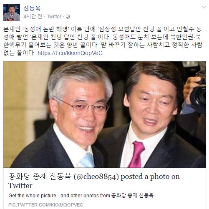The height and width of the screenshot is (209, 209).
Task: Click '공화당 총재 신동욱' in the preview description
Action: click(x=133, y=195)
